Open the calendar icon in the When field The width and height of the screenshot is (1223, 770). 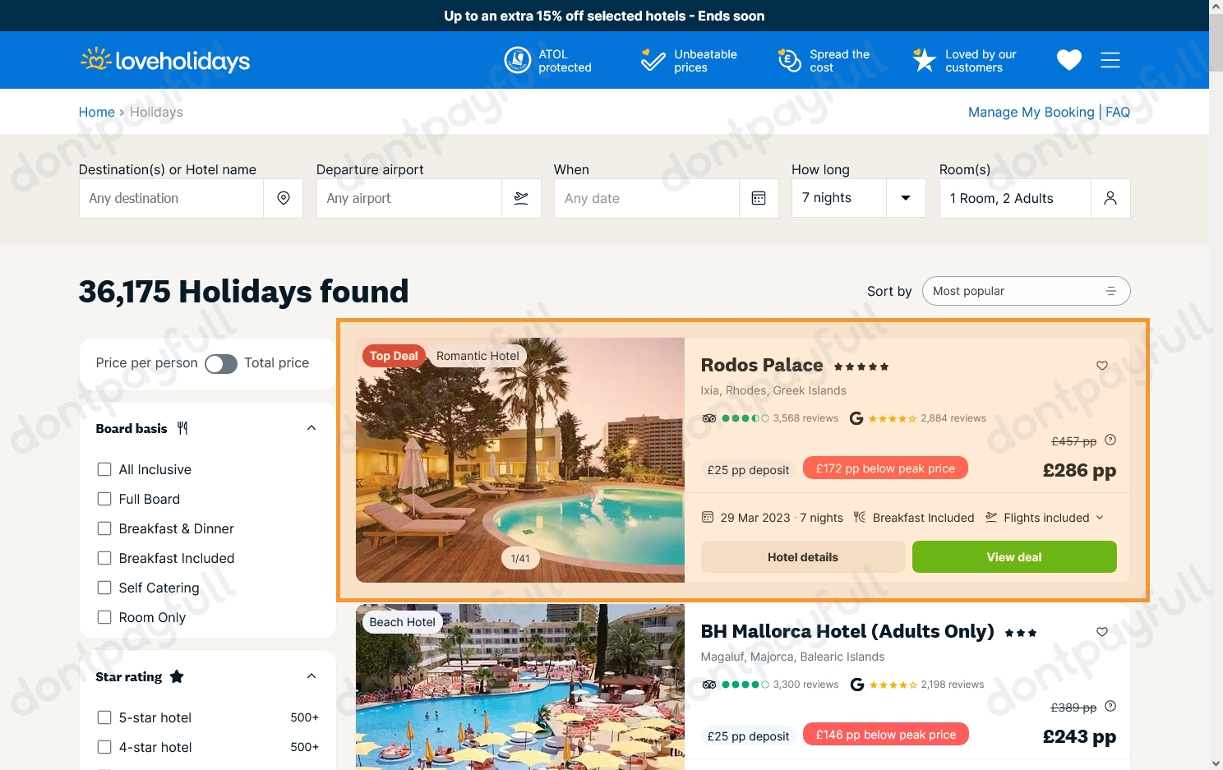click(x=758, y=198)
